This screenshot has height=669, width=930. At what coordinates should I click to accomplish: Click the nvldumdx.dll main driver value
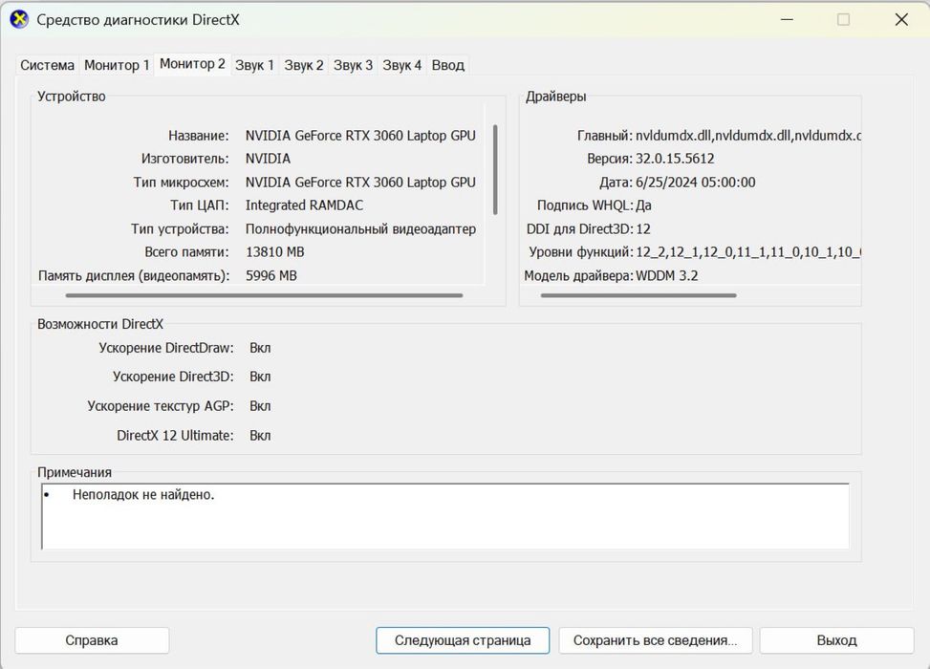[747, 136]
